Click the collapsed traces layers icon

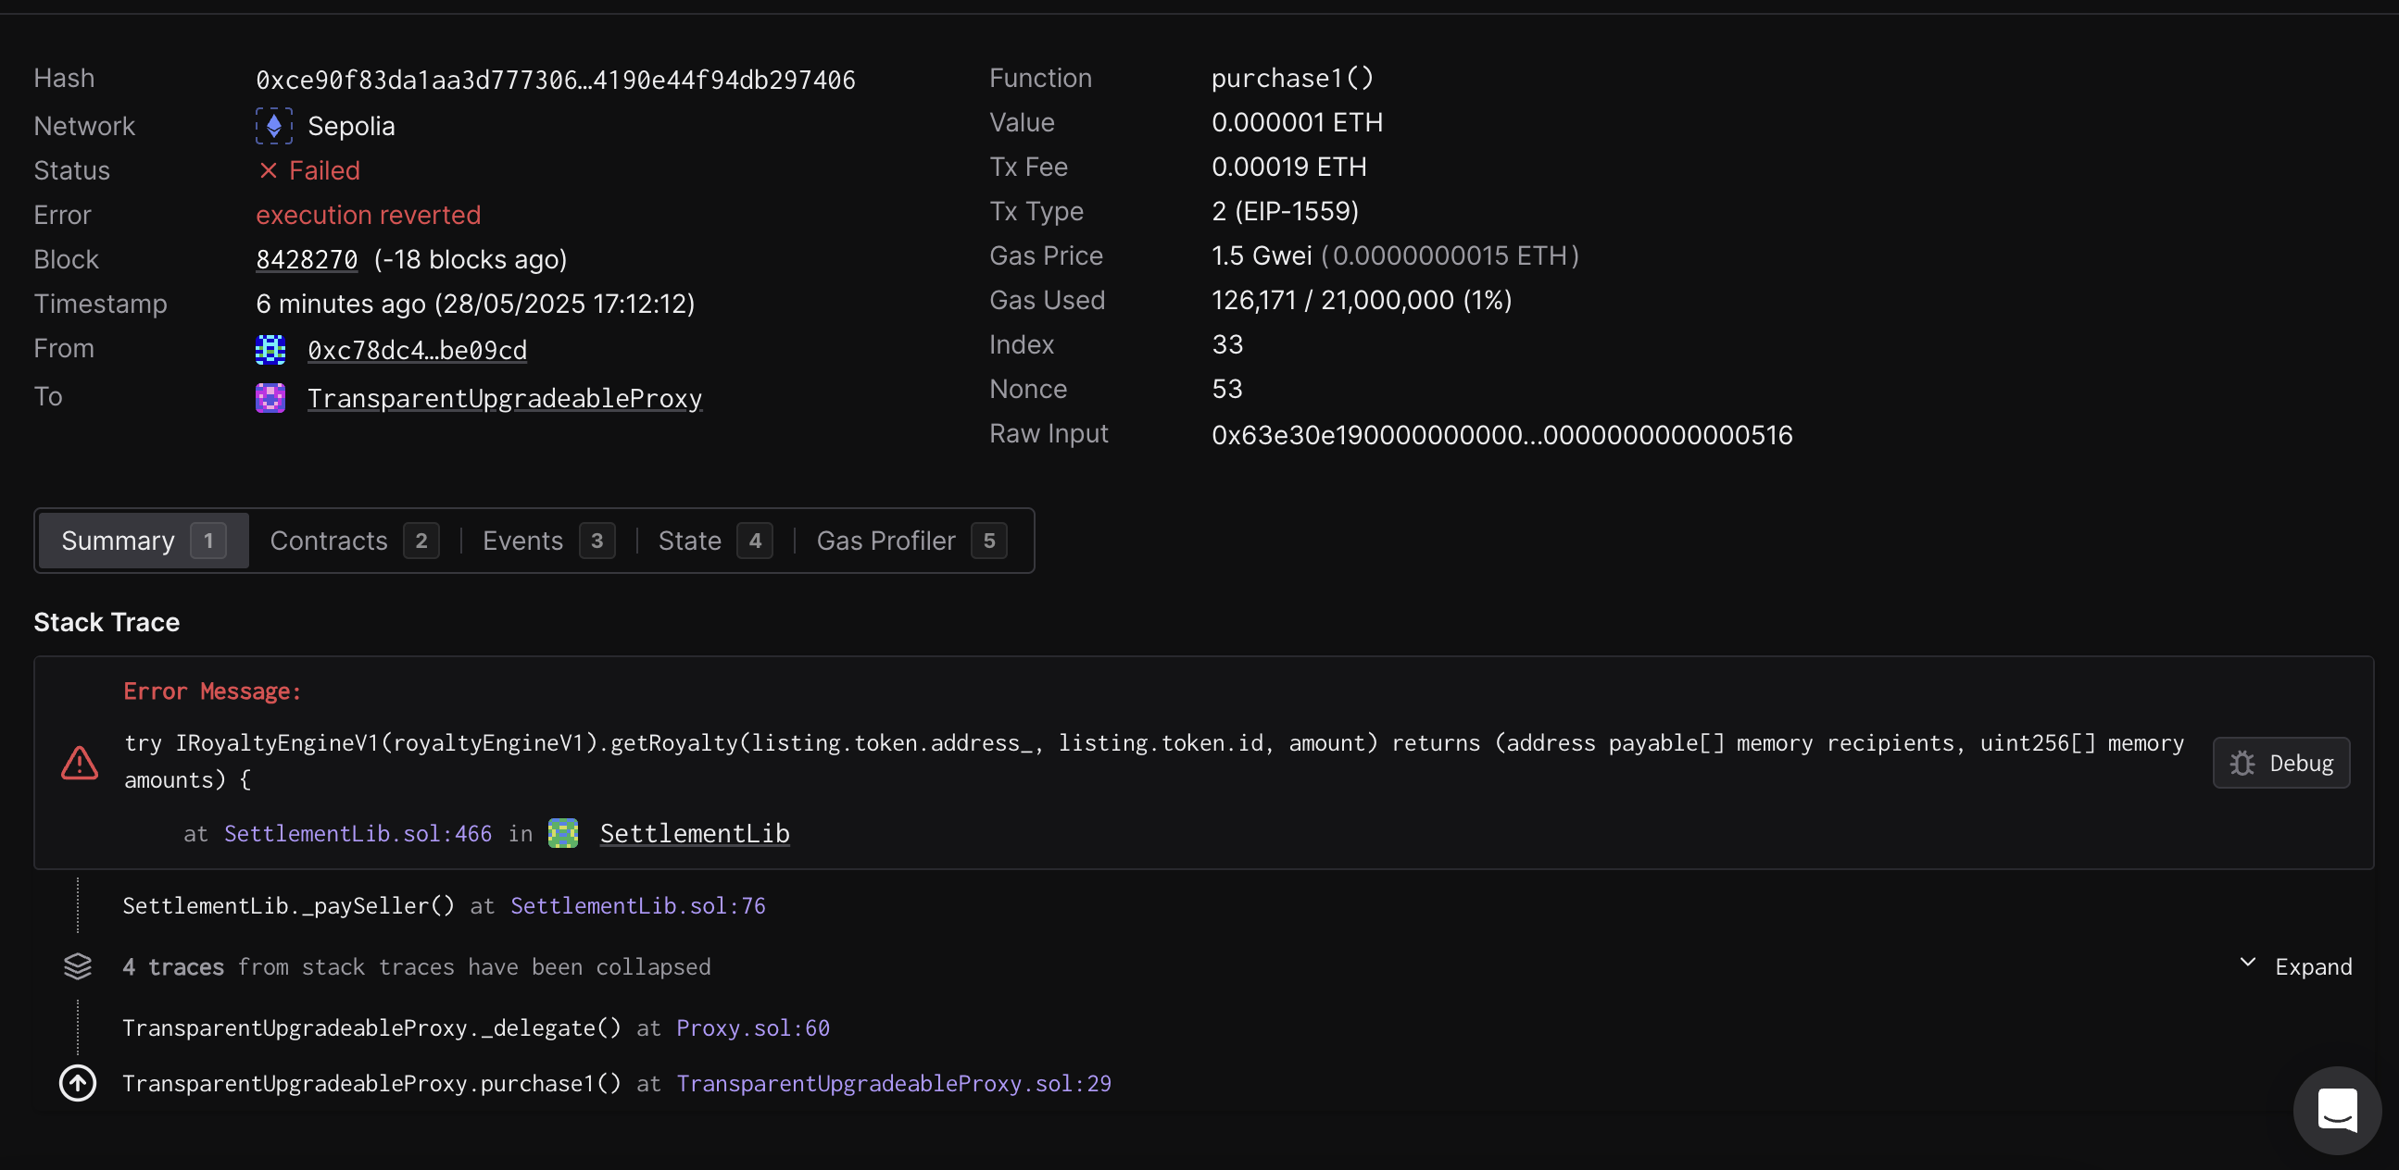click(x=77, y=966)
